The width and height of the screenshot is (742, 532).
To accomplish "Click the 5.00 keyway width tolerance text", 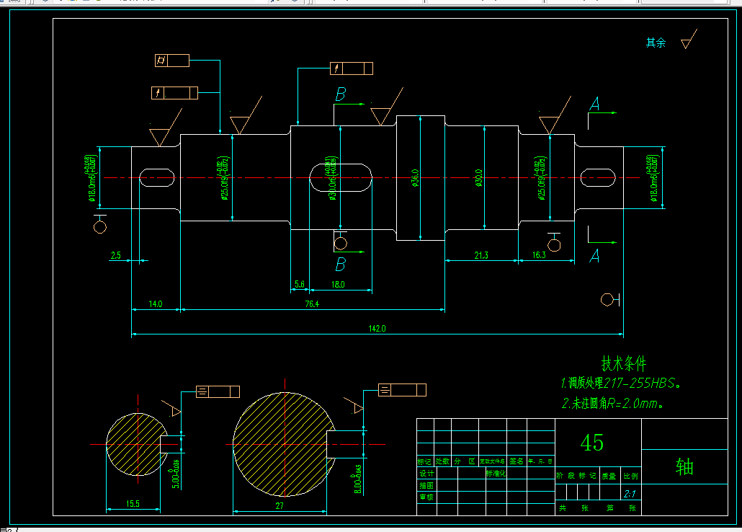I will click(174, 474).
